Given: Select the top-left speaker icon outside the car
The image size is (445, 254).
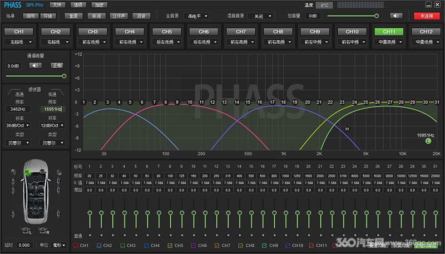Looking at the screenshot, I should [x=13, y=172].
